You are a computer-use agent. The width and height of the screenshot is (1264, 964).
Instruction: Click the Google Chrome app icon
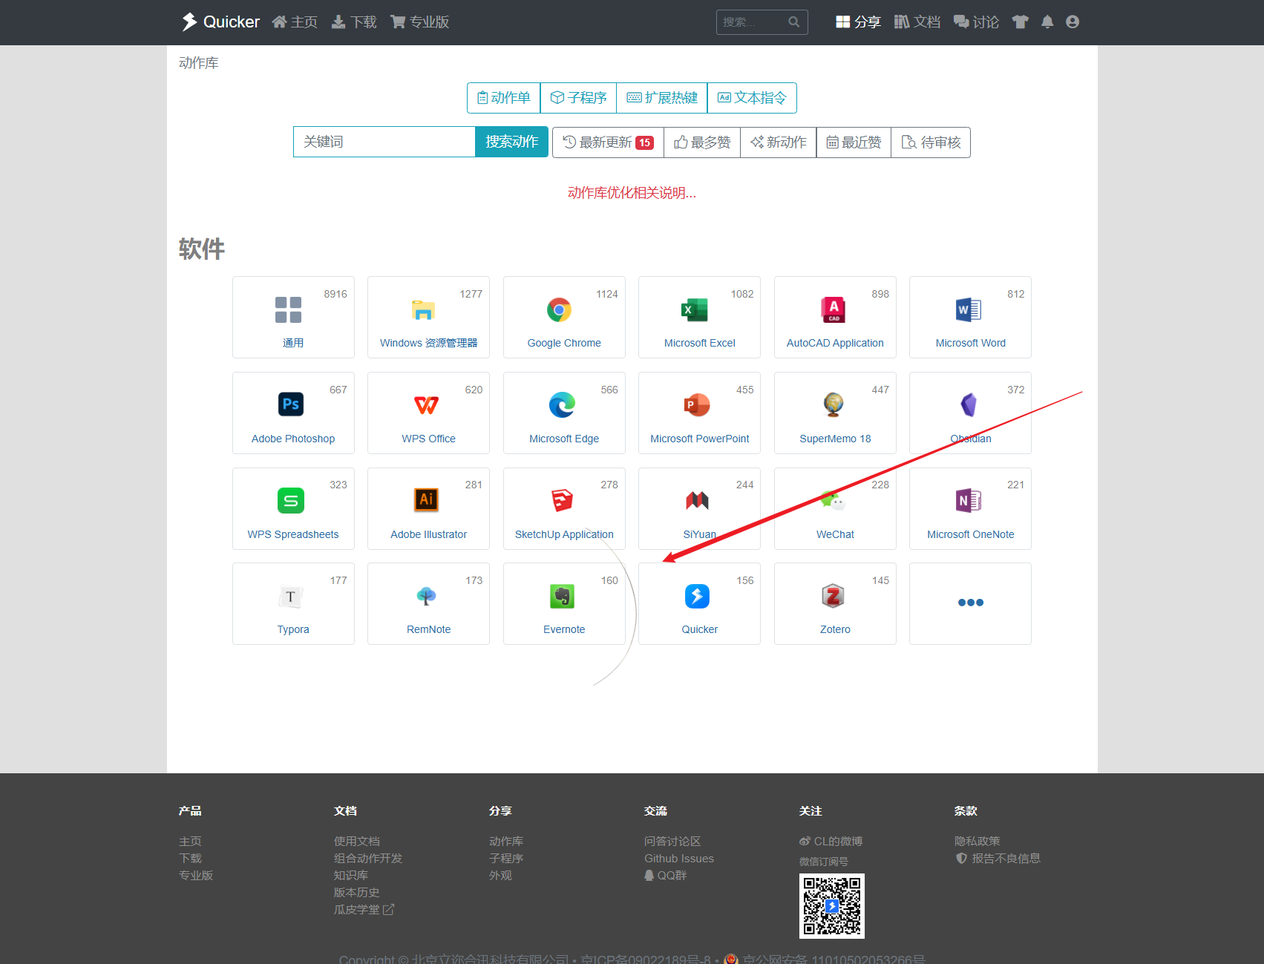(x=559, y=309)
